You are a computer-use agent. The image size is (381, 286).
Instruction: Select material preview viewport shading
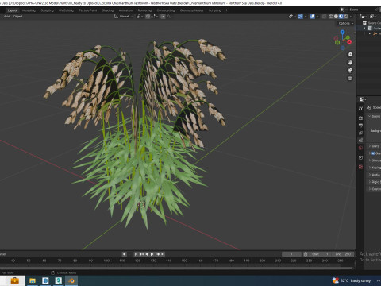click(341, 17)
